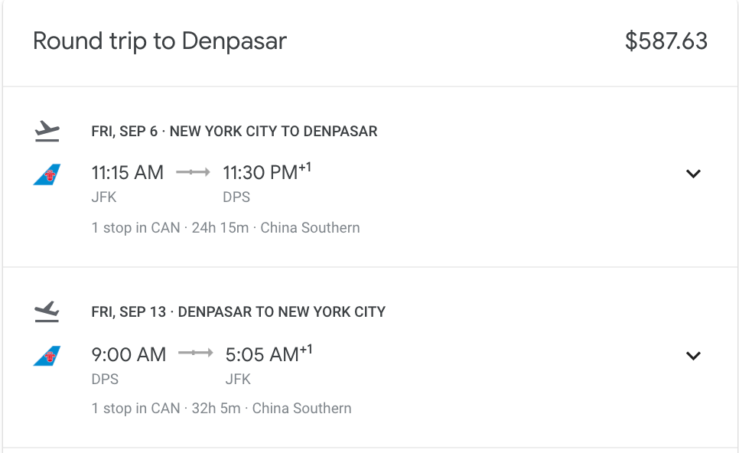Screen dimensions: 739x453
Task: Select the 5:05 AM return arrival time
Action: (x=269, y=354)
